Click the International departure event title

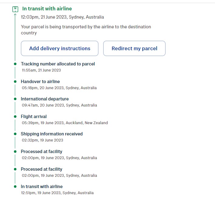pos(45,99)
